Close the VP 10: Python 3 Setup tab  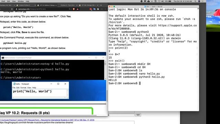point(56,5)
